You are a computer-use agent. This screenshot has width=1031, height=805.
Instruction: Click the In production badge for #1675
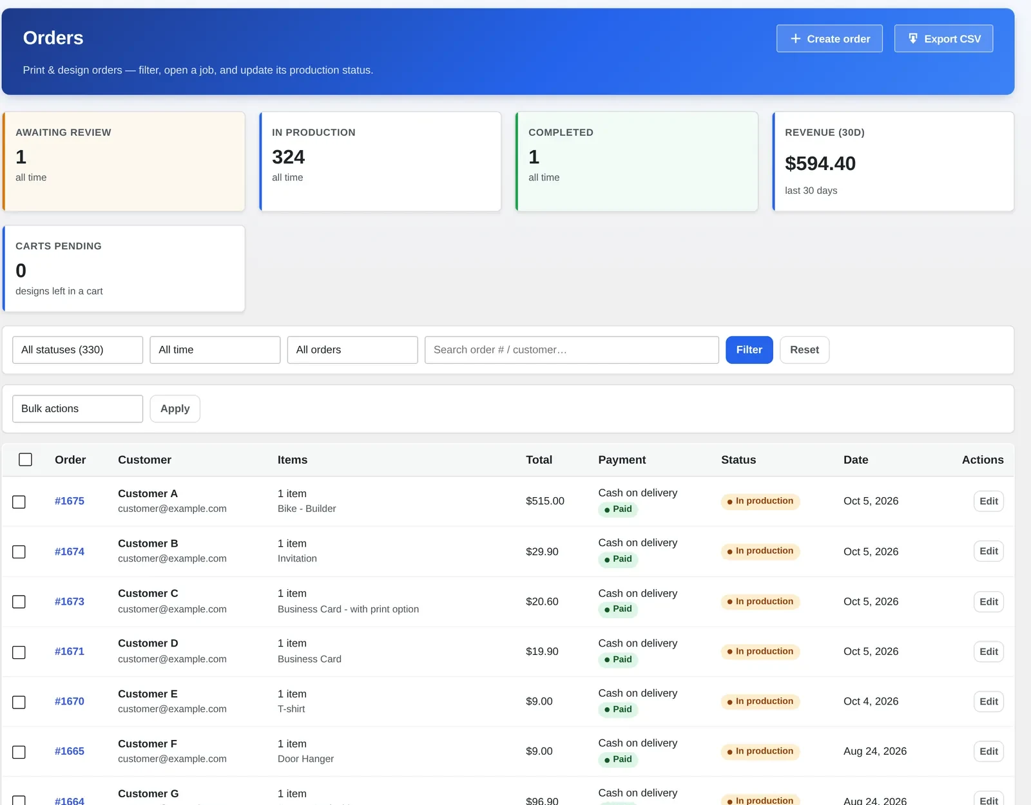(760, 501)
